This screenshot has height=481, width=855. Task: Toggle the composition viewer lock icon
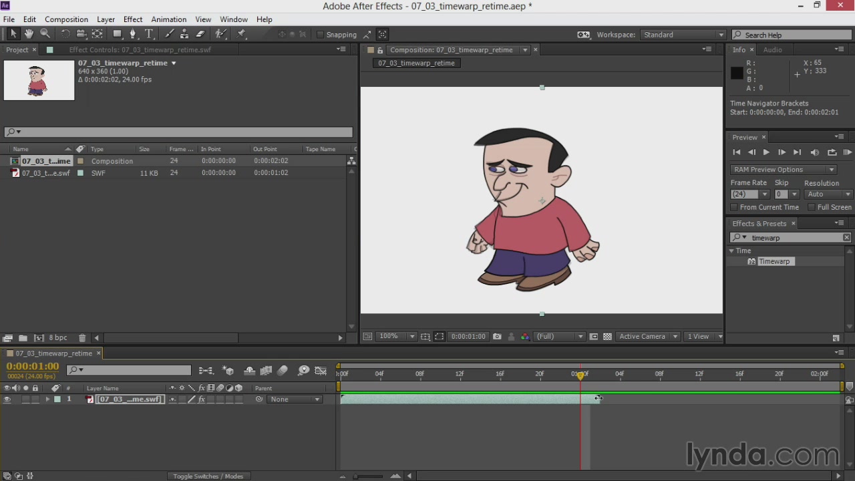point(380,50)
